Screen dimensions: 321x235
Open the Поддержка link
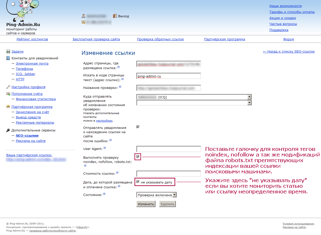(x=279, y=30)
